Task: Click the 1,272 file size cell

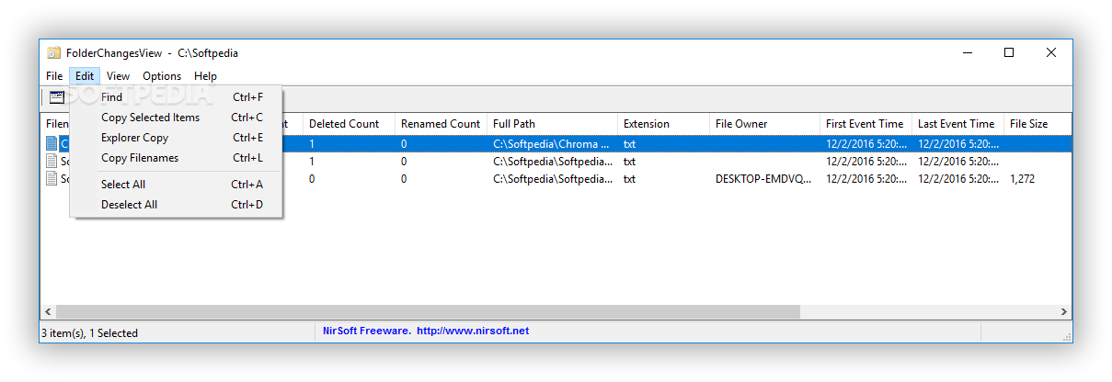Action: (1022, 179)
